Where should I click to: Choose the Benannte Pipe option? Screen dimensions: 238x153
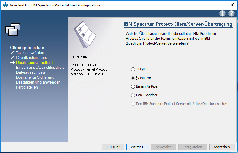(x=133, y=86)
